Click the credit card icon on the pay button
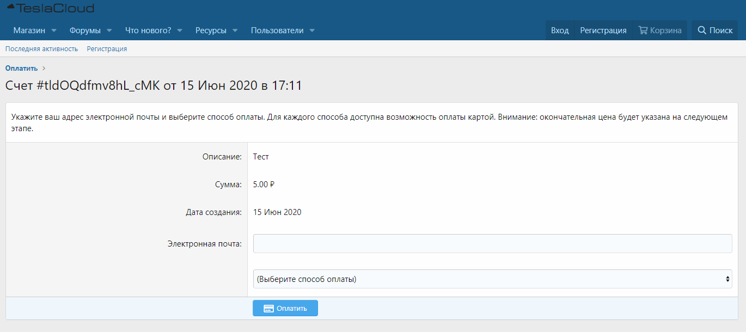 (x=268, y=309)
